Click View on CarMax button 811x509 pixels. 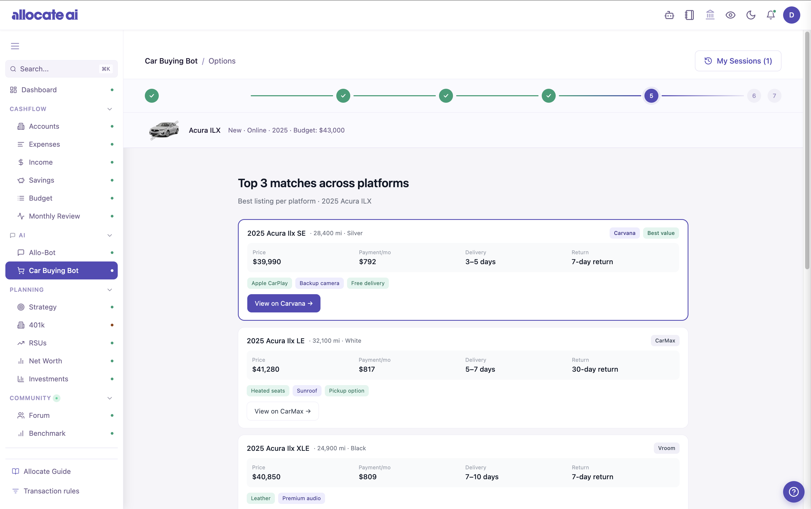point(283,411)
